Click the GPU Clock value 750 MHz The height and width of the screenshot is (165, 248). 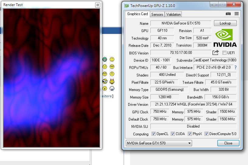(x=160, y=112)
